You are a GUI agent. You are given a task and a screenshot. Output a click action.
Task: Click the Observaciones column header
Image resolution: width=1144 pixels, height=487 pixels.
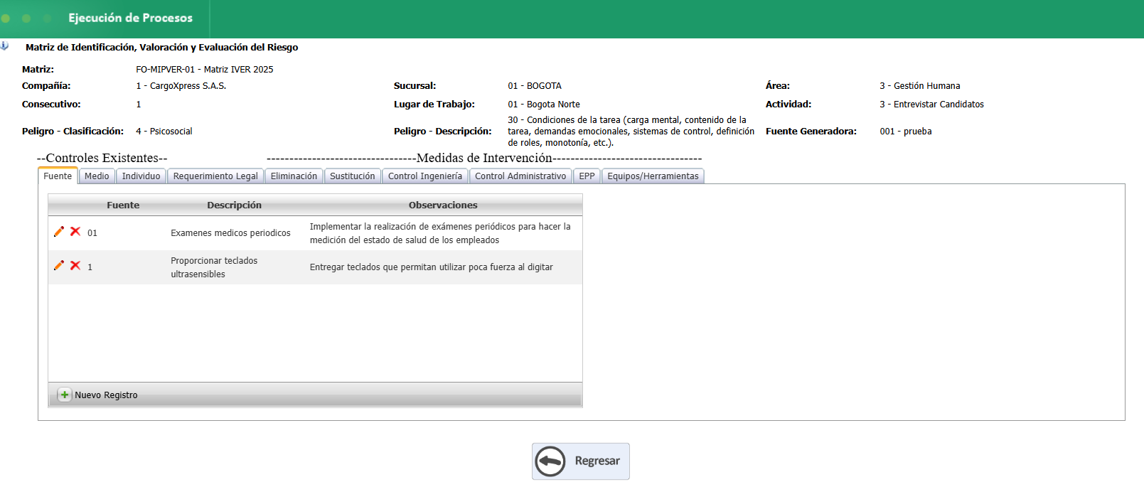(x=443, y=205)
